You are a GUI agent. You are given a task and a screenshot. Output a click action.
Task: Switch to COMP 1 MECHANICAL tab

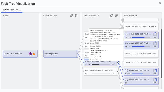click(12, 10)
